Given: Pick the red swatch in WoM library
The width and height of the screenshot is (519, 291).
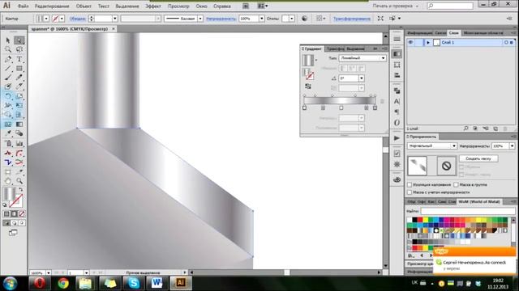Looking at the screenshot, I should click(x=420, y=220).
